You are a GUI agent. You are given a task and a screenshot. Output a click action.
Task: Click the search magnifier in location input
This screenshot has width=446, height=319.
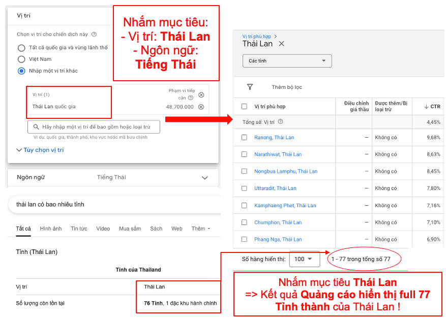36,126
